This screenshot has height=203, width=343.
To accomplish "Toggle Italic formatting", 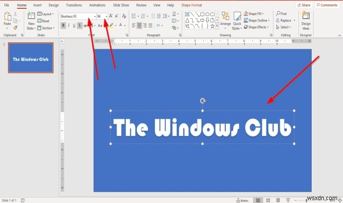I will point(69,25).
